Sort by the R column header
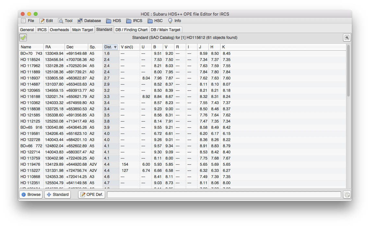Screen dimensions: 370x227 pos(180,47)
